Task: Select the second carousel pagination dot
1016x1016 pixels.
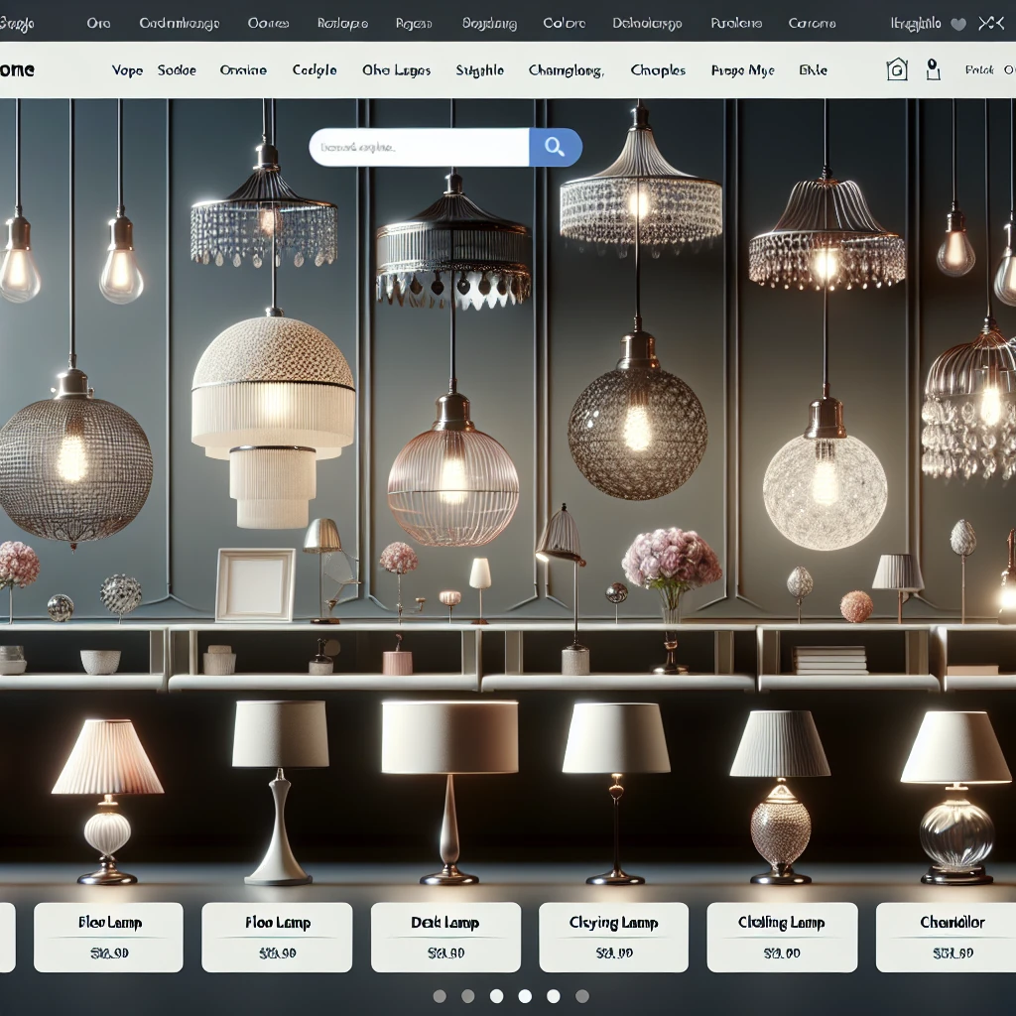Action: pyautogui.click(x=468, y=996)
